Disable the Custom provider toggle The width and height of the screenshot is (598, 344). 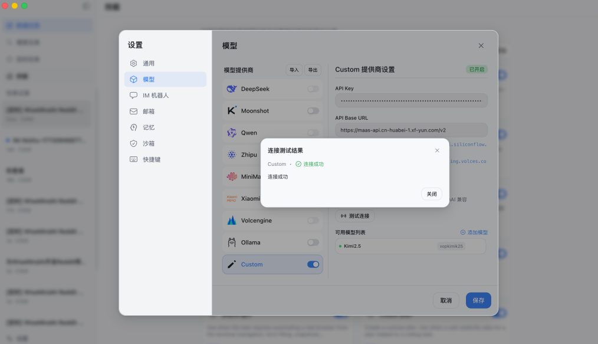[x=313, y=264]
